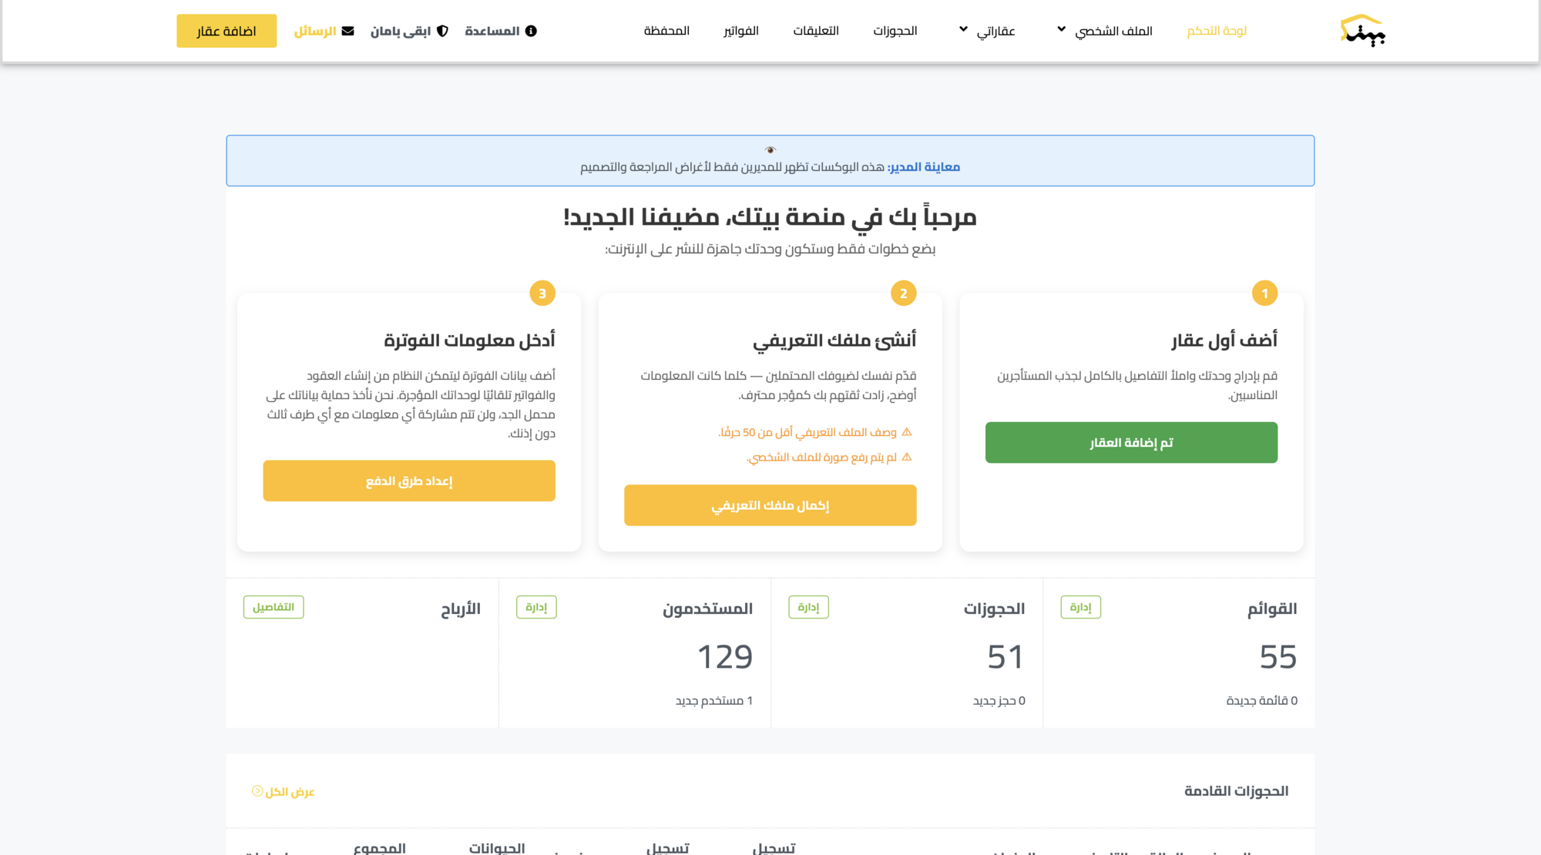Image resolution: width=1541 pixels, height=855 pixels.
Task: Expand the الملف الشخصي dropdown arrow
Action: (1062, 29)
